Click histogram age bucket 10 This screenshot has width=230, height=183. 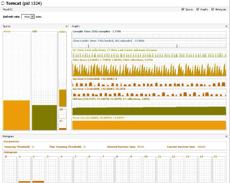(149, 170)
